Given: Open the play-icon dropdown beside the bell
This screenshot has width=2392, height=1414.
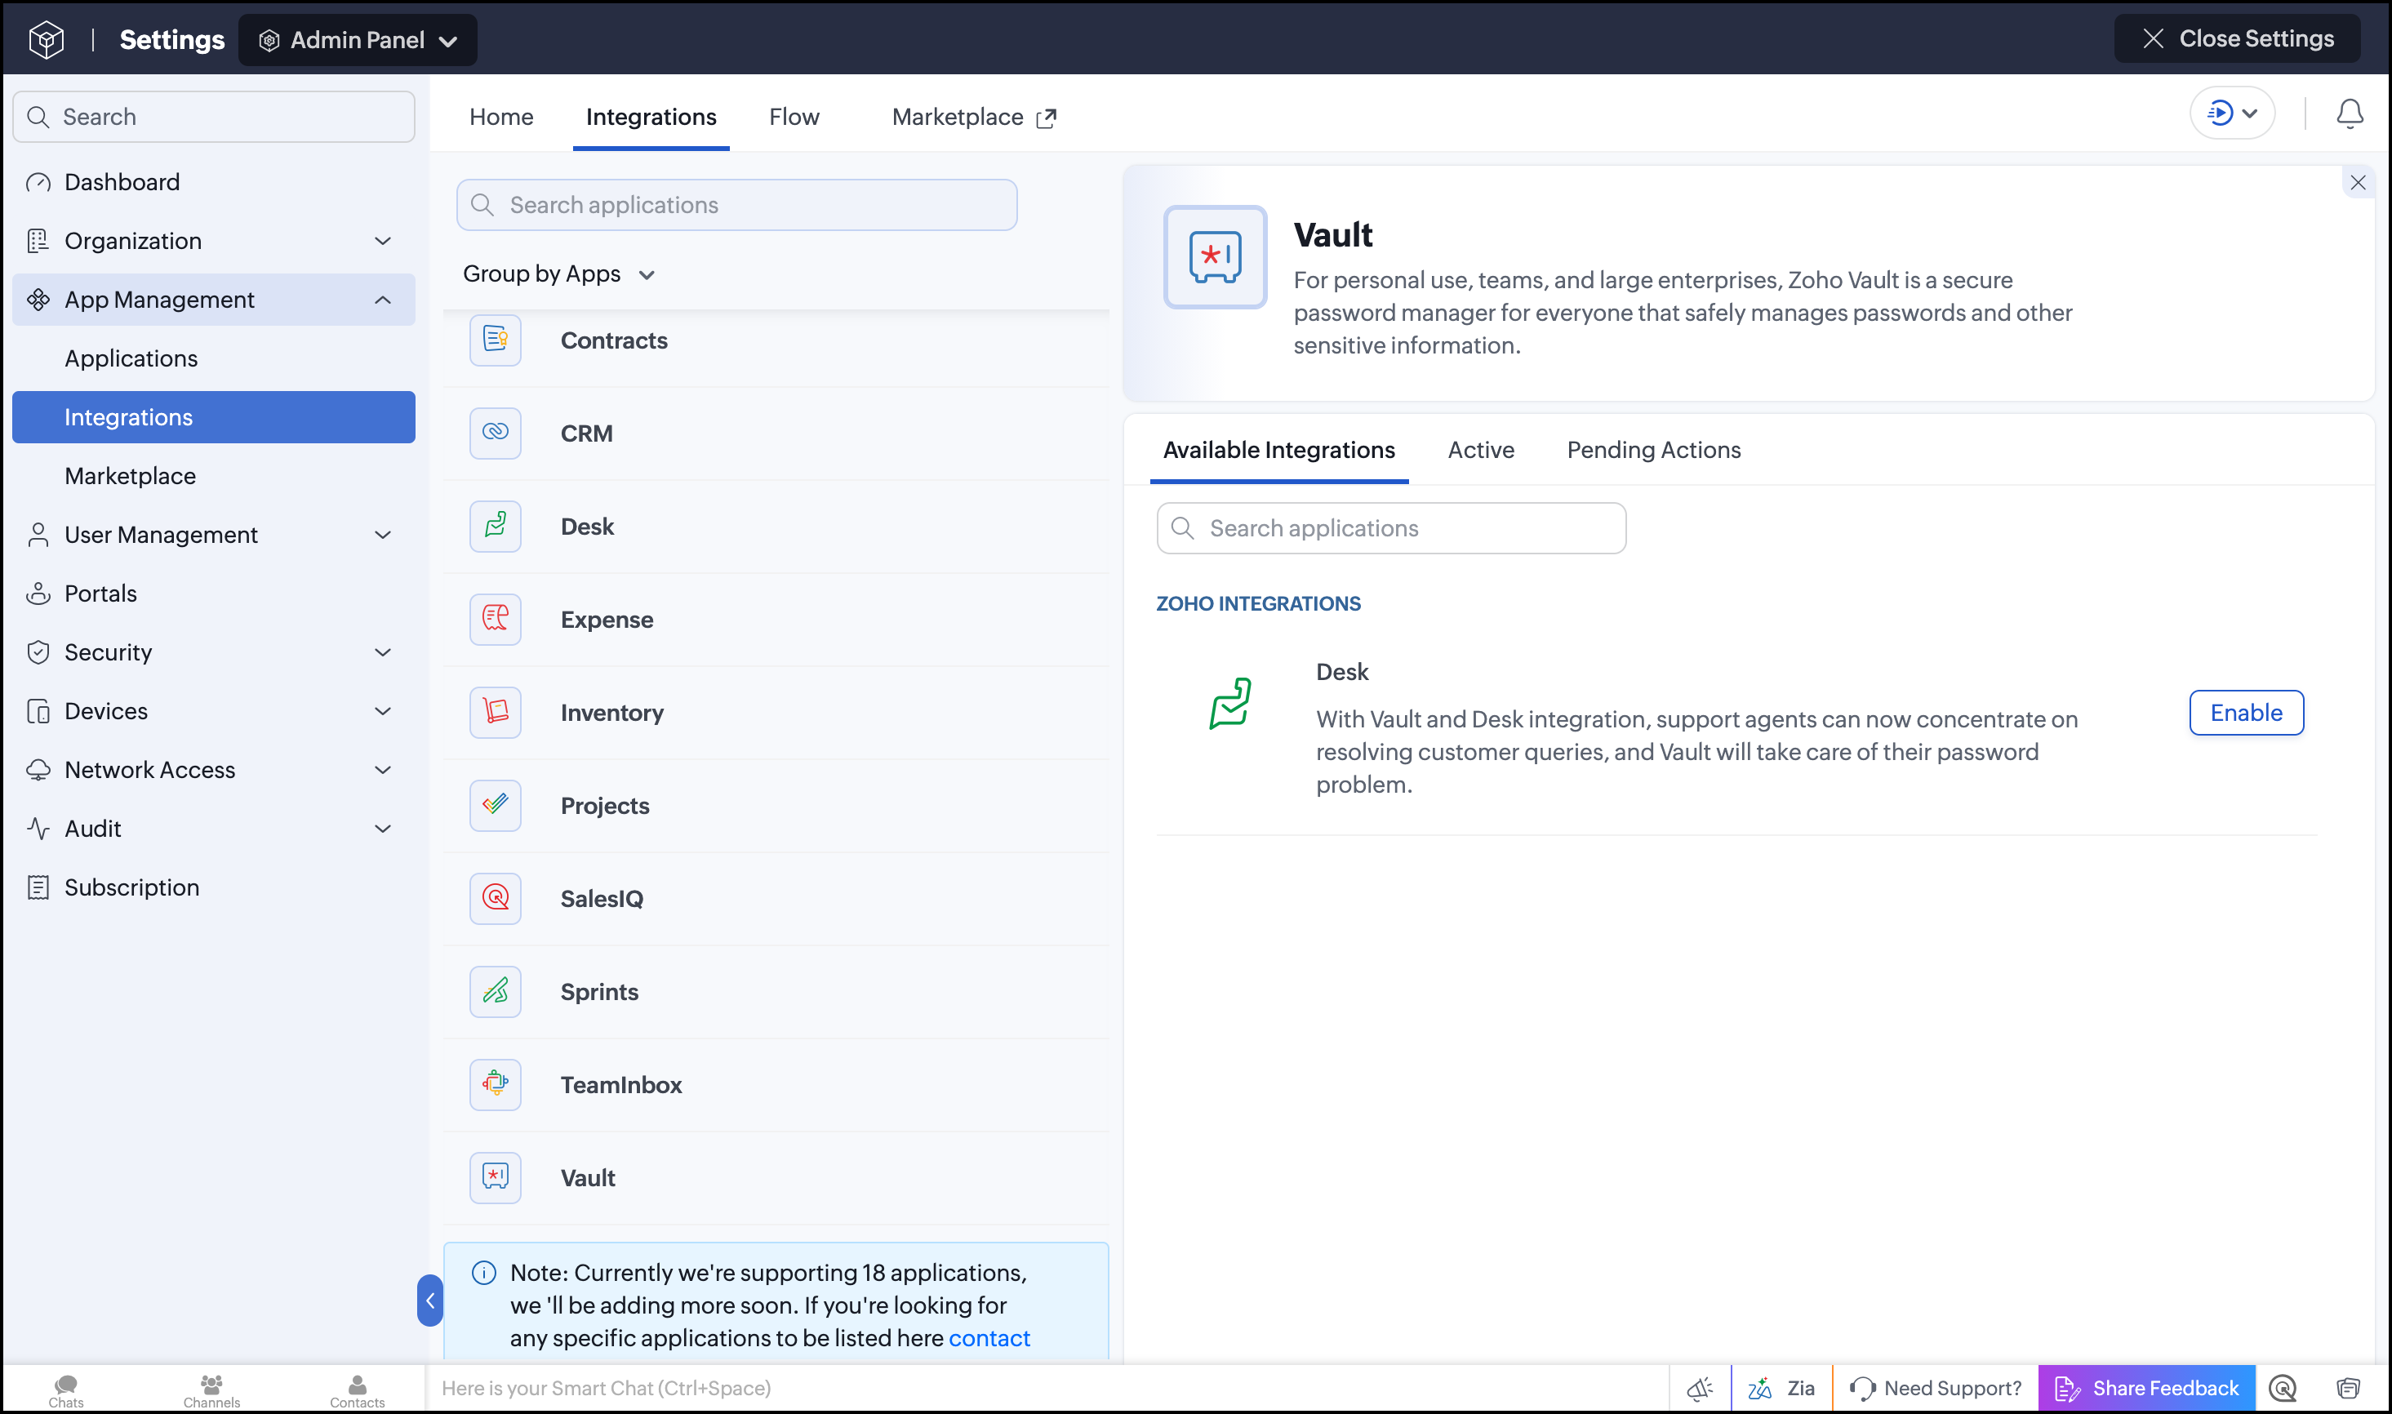Looking at the screenshot, I should tap(2232, 113).
